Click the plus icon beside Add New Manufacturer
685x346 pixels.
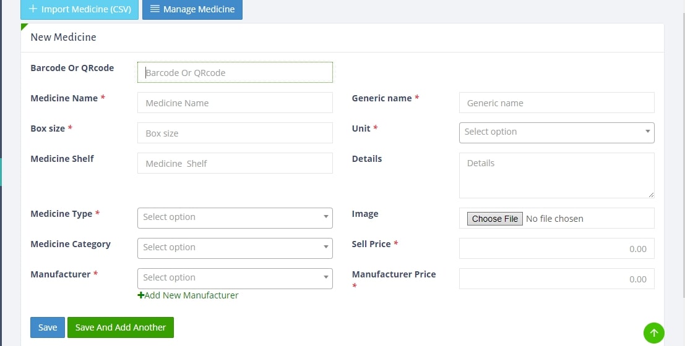pyautogui.click(x=140, y=295)
